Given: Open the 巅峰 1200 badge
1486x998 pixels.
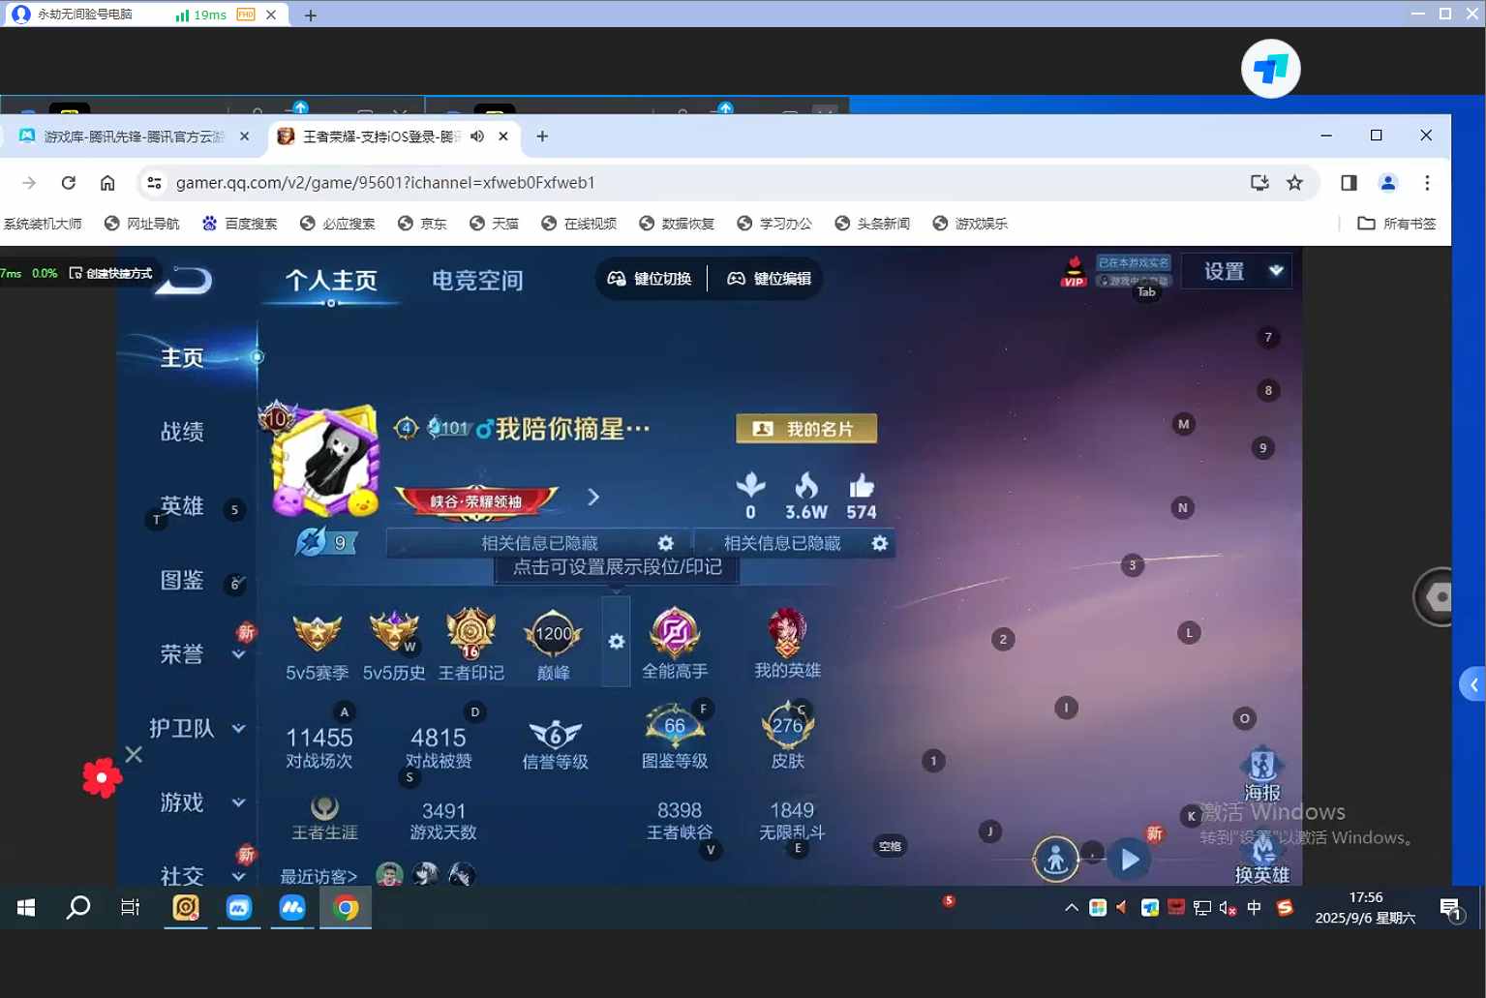Looking at the screenshot, I should click(553, 634).
